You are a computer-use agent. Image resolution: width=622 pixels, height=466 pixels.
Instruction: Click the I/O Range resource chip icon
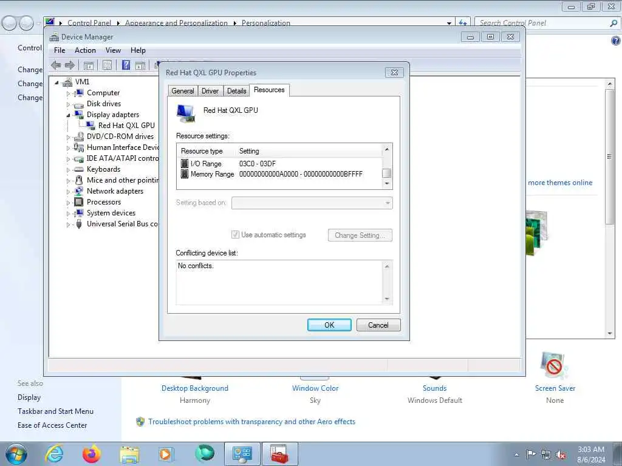tap(185, 164)
